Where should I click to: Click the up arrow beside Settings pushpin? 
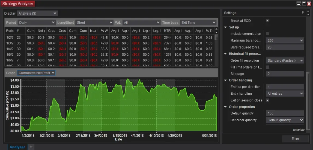pos(308,11)
